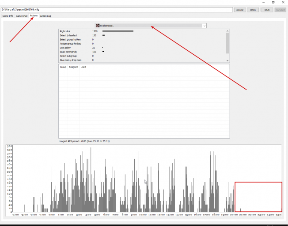Select the Actions tab
288x226 pixels.
click(34, 16)
